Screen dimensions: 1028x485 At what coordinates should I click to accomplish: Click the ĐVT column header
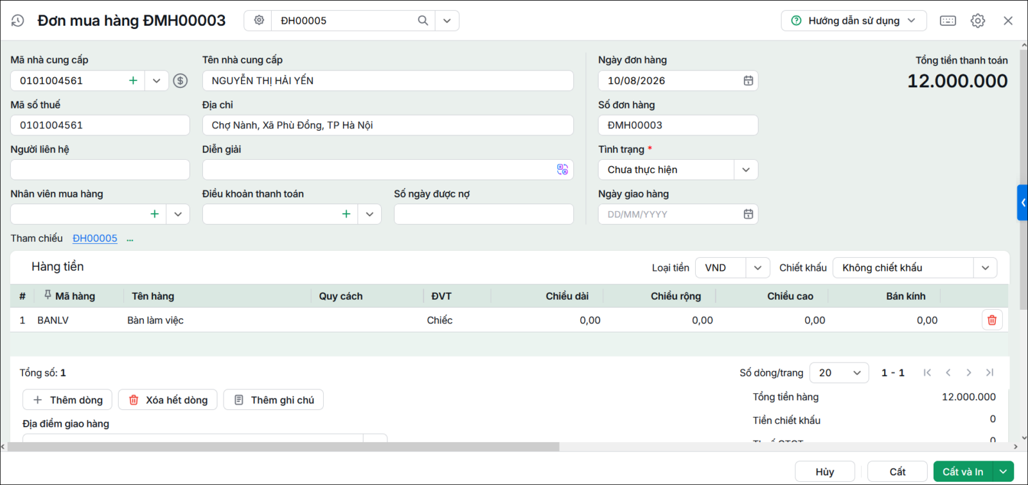pyautogui.click(x=441, y=296)
